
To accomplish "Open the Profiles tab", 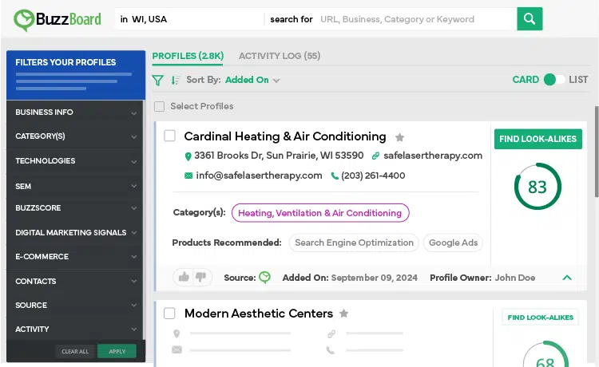I will point(188,56).
